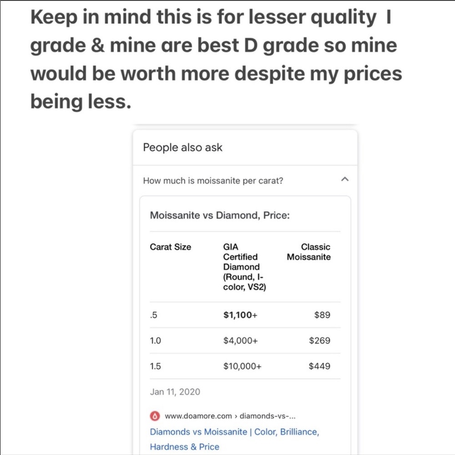Click the $449 moissanite price cell
Screen dimensions: 455x455
[x=319, y=366]
